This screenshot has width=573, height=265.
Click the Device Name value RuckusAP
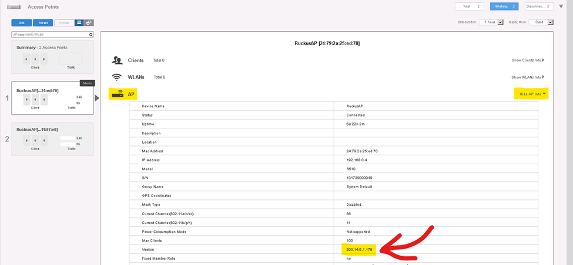click(x=354, y=106)
